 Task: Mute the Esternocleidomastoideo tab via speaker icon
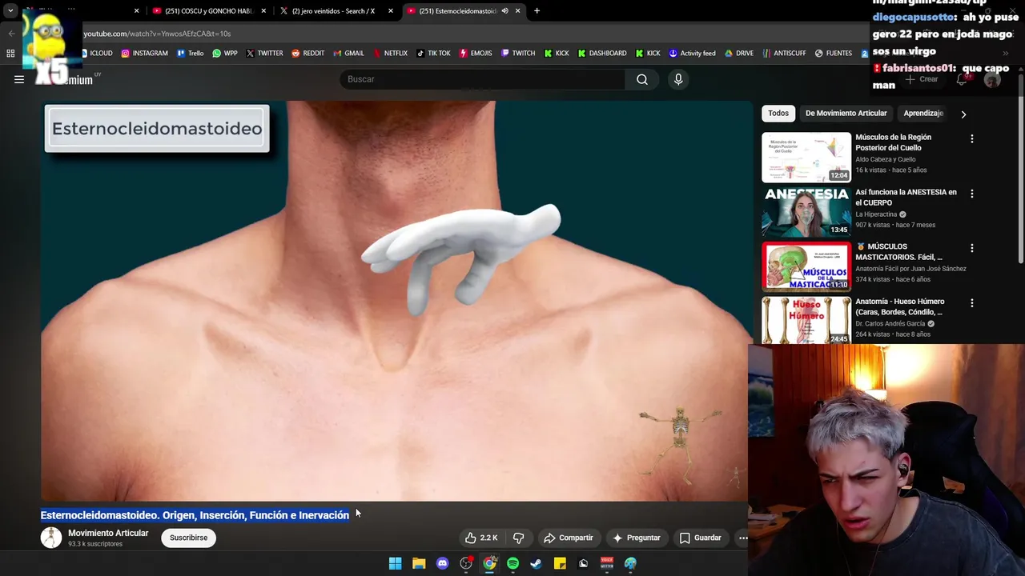tap(504, 11)
